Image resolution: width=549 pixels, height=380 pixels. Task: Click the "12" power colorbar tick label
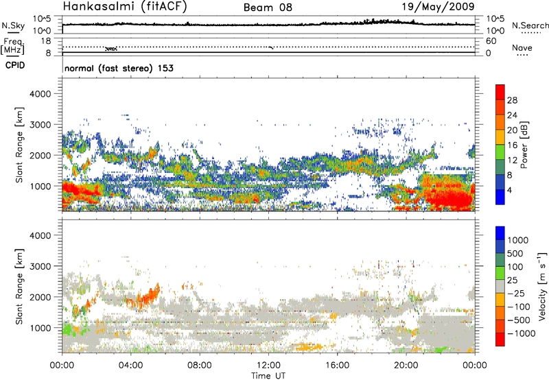(512, 161)
